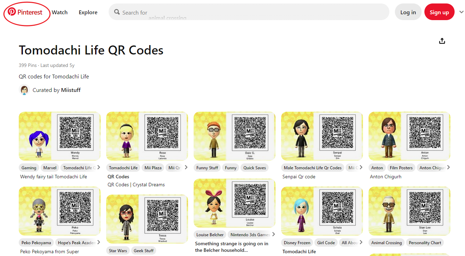Click the Miistuff avatar image
The height and width of the screenshot is (256, 465).
(24, 90)
